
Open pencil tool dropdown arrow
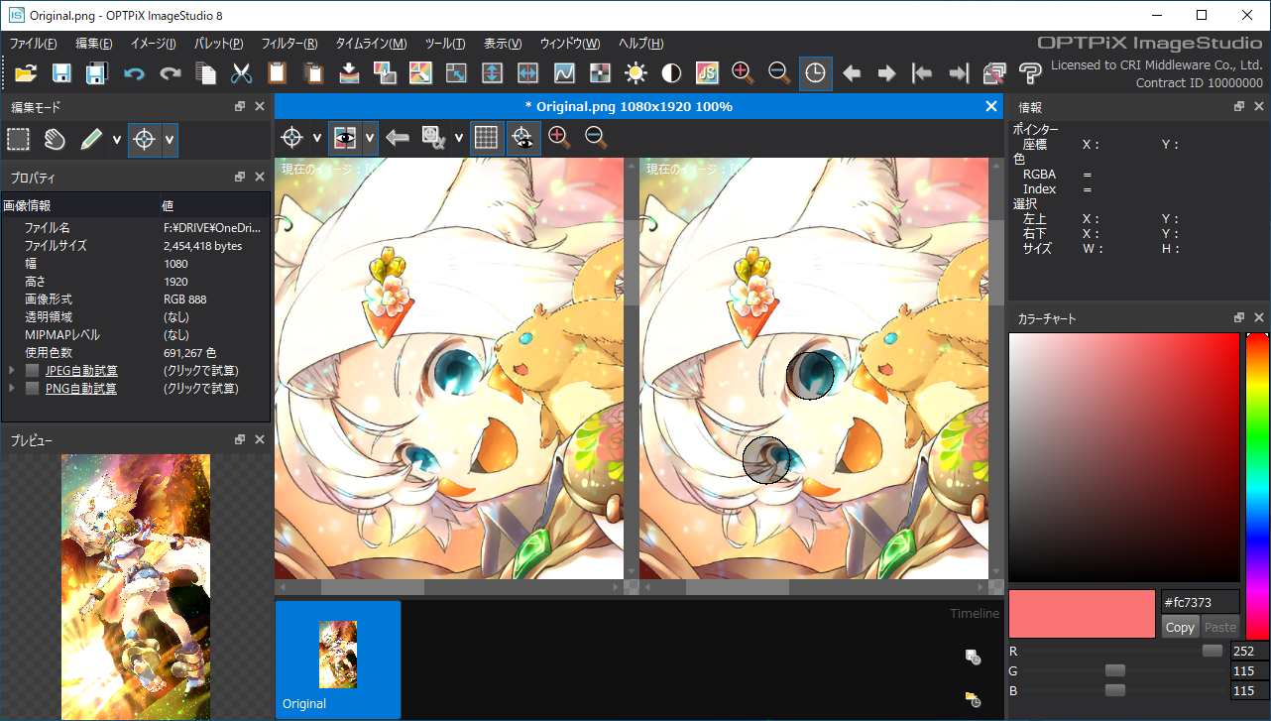coord(117,140)
